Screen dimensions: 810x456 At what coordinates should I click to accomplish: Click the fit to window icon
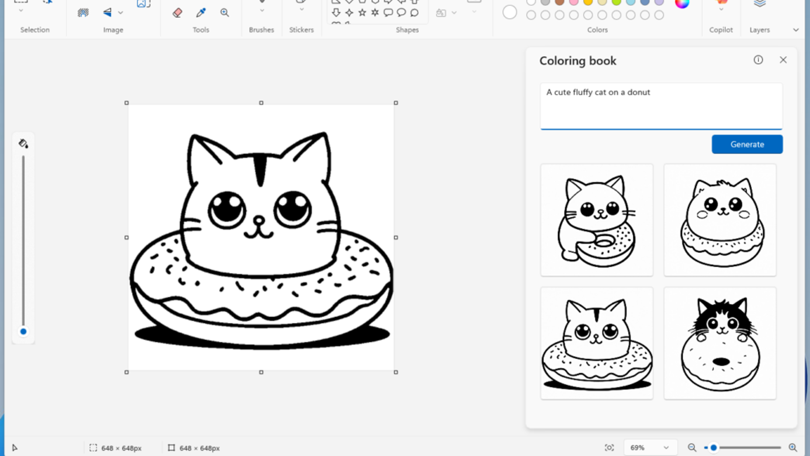pos(609,447)
